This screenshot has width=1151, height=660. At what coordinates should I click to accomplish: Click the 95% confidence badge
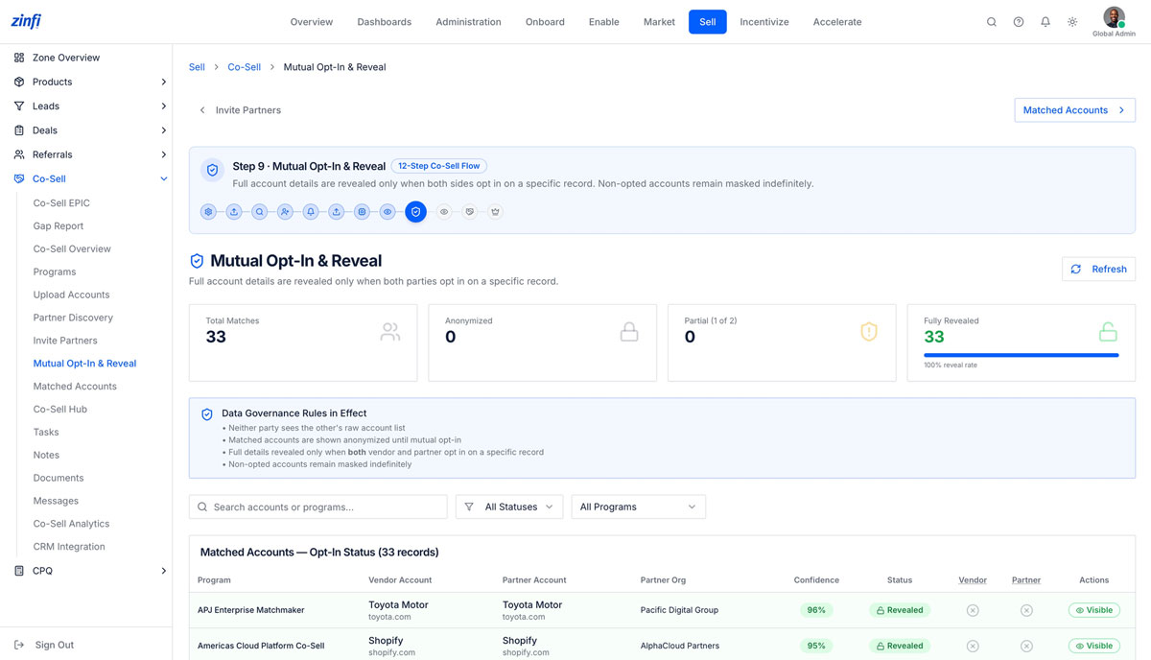816,646
